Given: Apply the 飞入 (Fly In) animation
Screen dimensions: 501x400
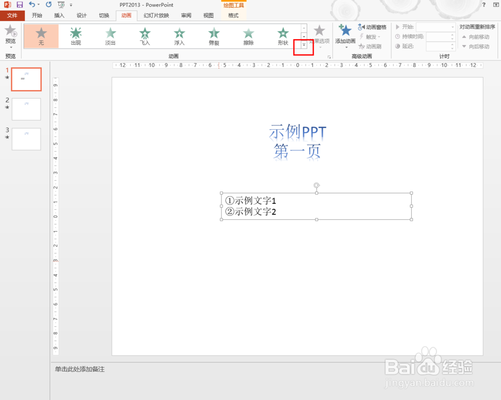Looking at the screenshot, I should click(x=145, y=36).
